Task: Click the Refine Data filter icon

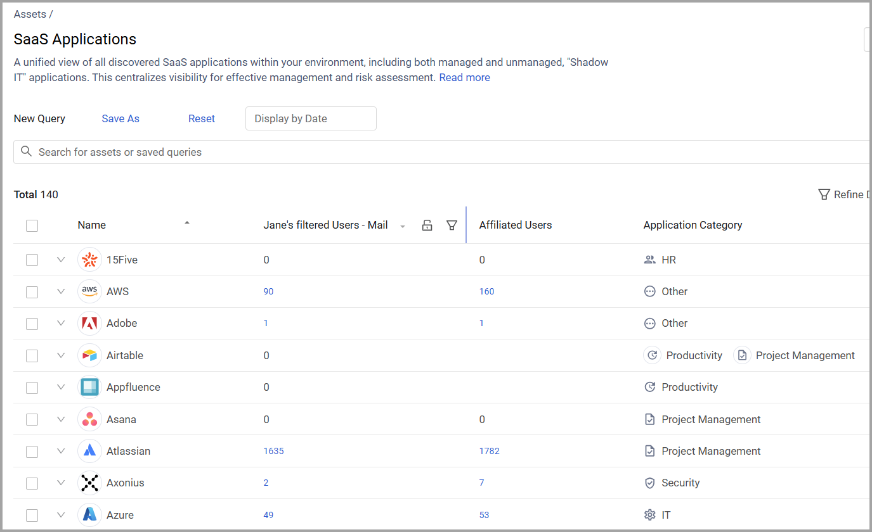Action: tap(824, 194)
